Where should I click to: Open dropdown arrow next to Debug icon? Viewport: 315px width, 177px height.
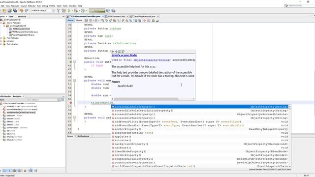(x=79, y=10)
